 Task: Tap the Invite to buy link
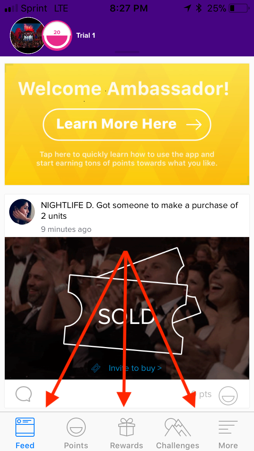135,368
